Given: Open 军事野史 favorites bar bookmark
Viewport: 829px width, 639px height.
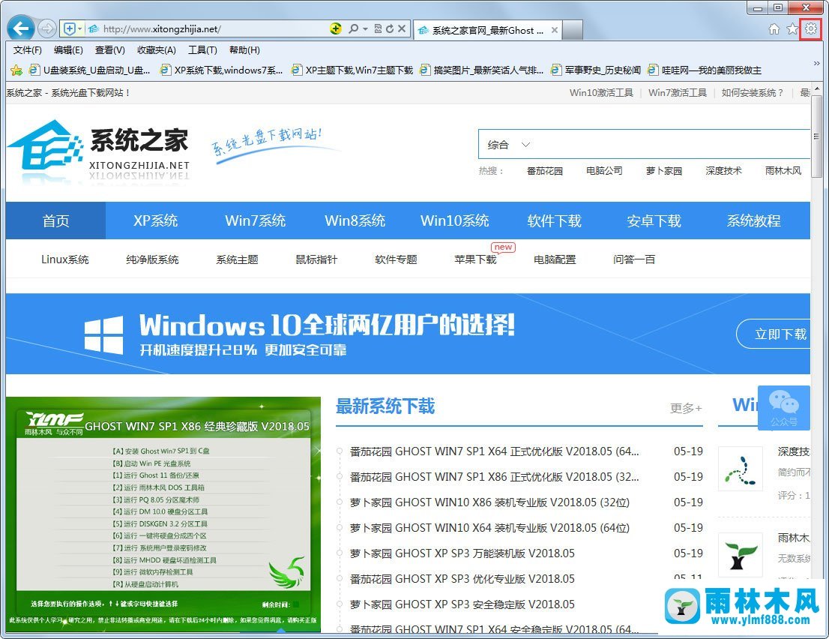Looking at the screenshot, I should click(595, 70).
